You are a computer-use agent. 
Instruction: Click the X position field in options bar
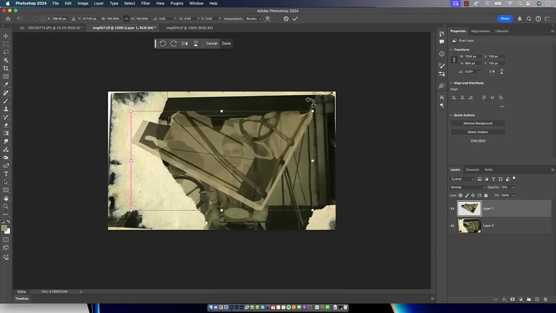(59, 19)
